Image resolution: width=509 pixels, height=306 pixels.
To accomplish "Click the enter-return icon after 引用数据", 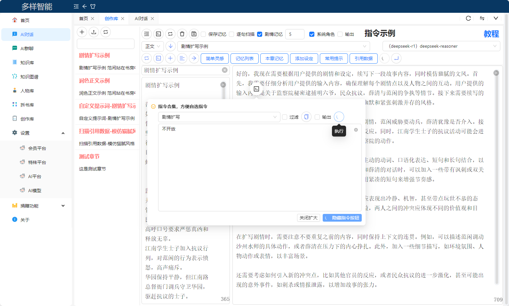I will 396,58.
